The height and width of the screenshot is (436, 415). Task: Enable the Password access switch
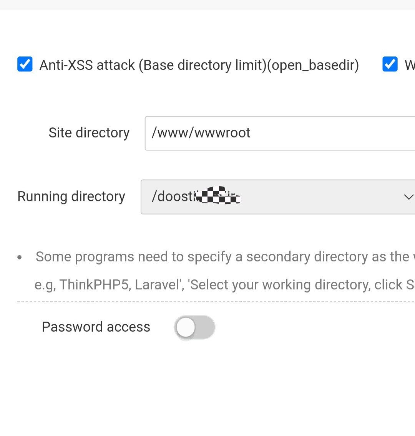point(194,327)
